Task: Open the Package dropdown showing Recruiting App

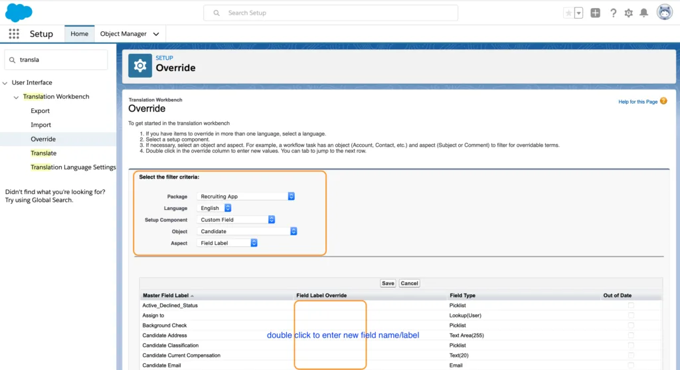Action: tap(246, 197)
